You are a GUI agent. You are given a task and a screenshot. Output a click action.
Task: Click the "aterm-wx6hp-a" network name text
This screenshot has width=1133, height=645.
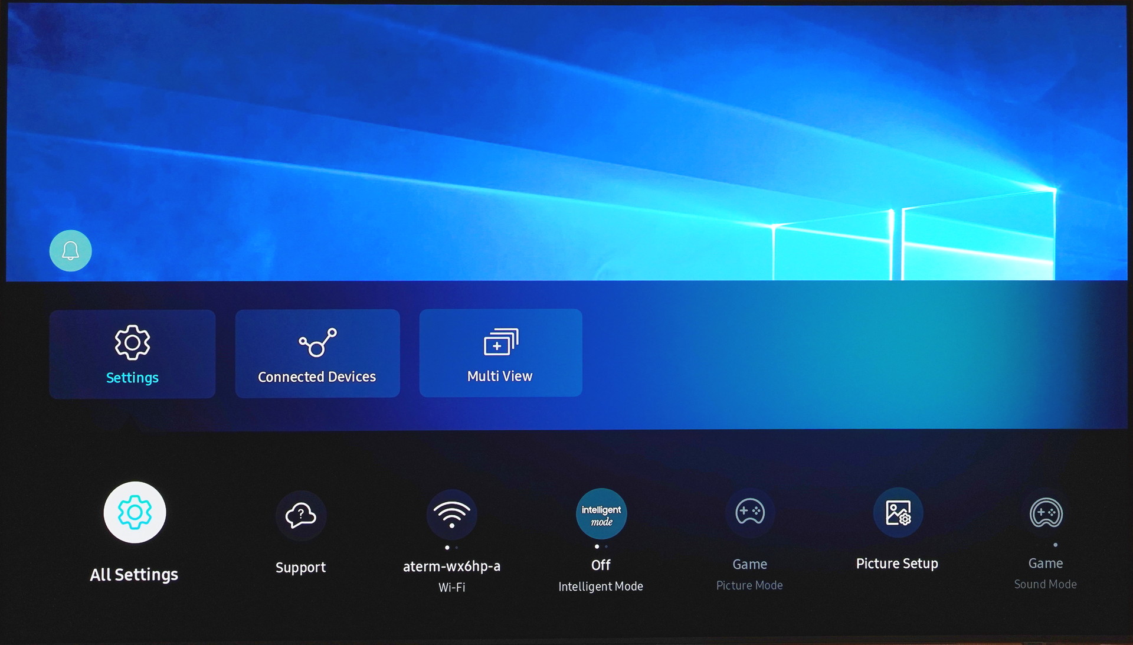pyautogui.click(x=452, y=567)
